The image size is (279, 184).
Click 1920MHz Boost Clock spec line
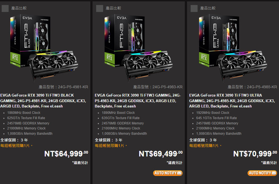tap(213, 113)
